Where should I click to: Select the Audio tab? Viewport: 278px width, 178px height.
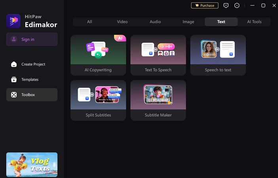point(155,22)
